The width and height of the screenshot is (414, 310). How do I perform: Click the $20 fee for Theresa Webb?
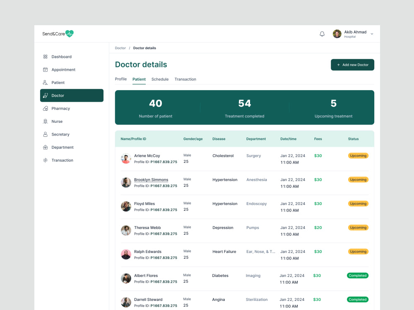pyautogui.click(x=318, y=227)
